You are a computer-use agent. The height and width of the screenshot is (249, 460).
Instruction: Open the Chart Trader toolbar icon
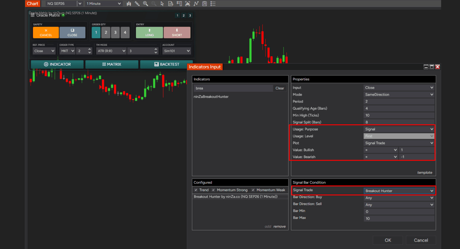click(179, 4)
